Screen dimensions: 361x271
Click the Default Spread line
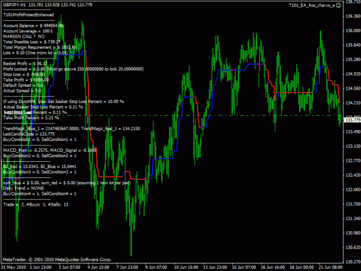[x=23, y=85]
